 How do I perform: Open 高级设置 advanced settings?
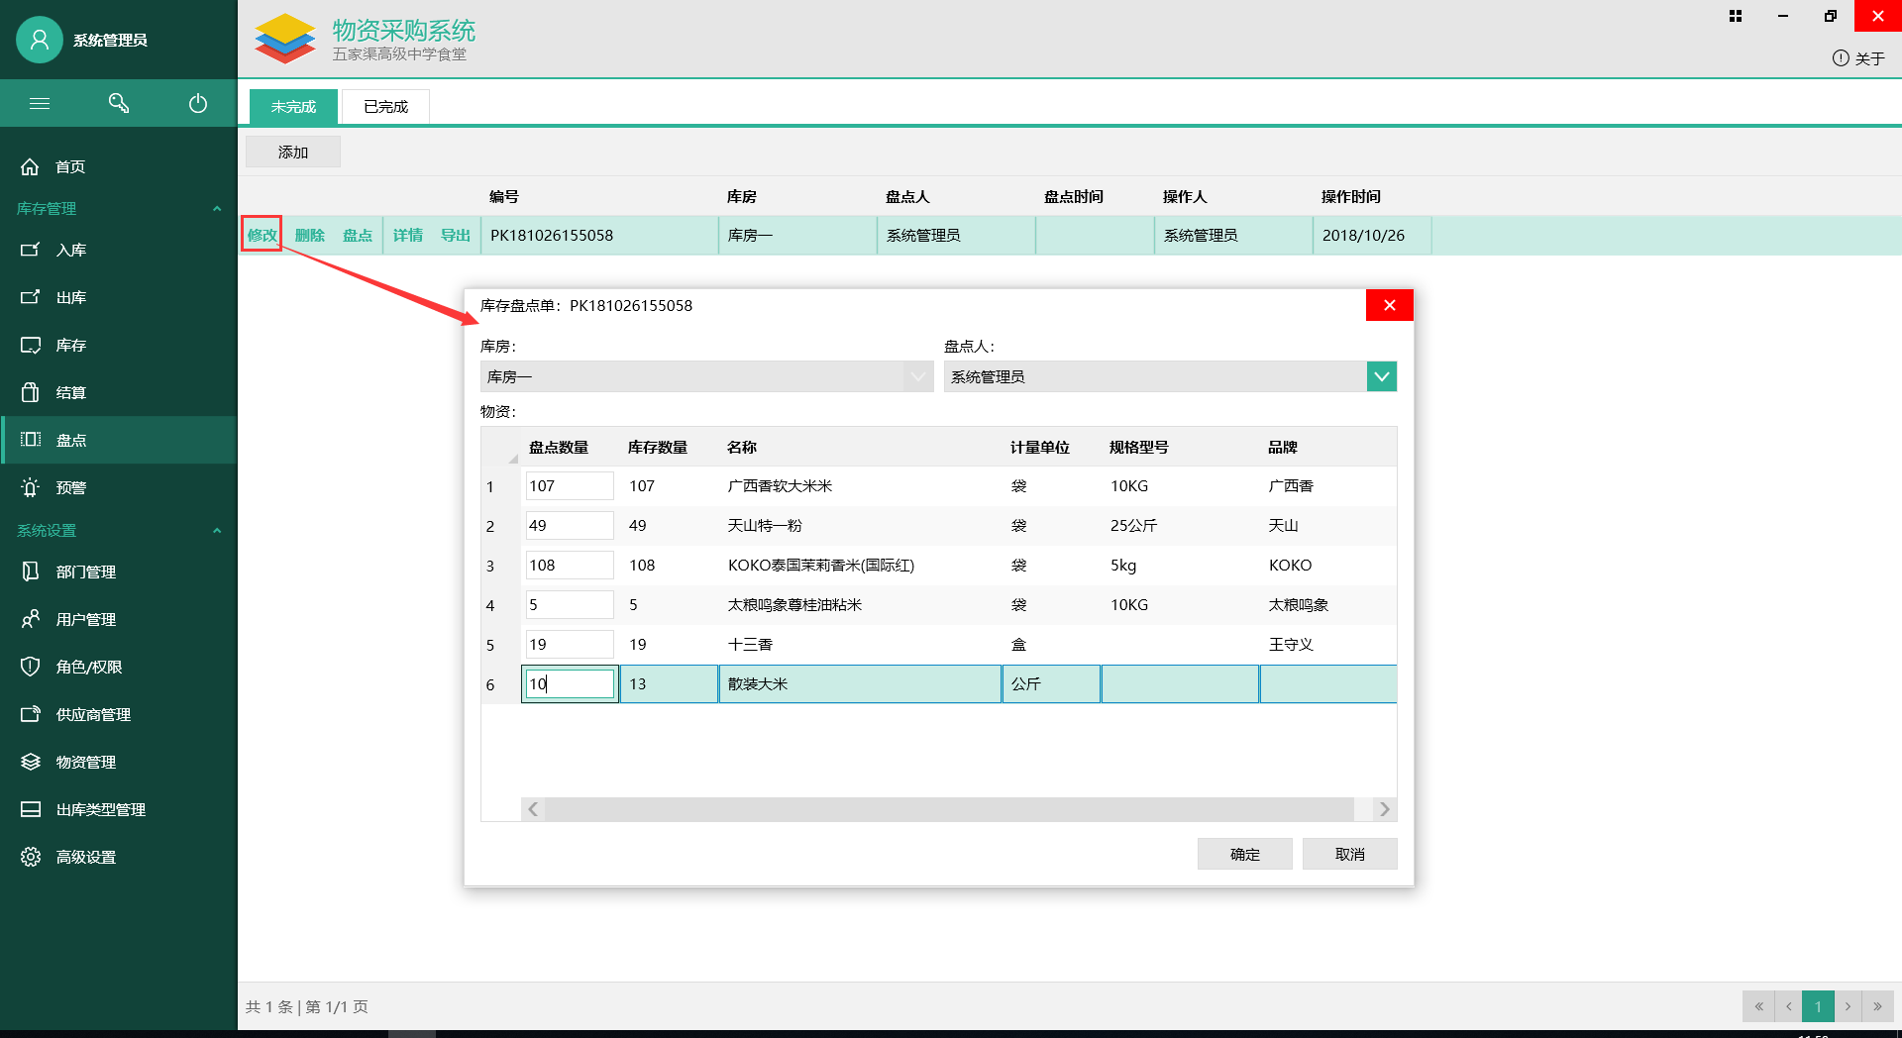click(x=85, y=857)
